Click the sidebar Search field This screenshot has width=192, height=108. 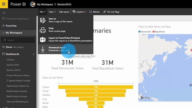point(18,40)
